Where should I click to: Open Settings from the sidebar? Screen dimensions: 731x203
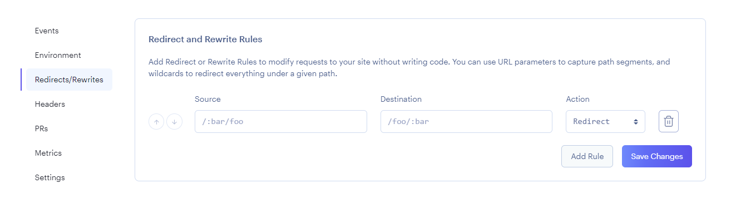coord(50,177)
